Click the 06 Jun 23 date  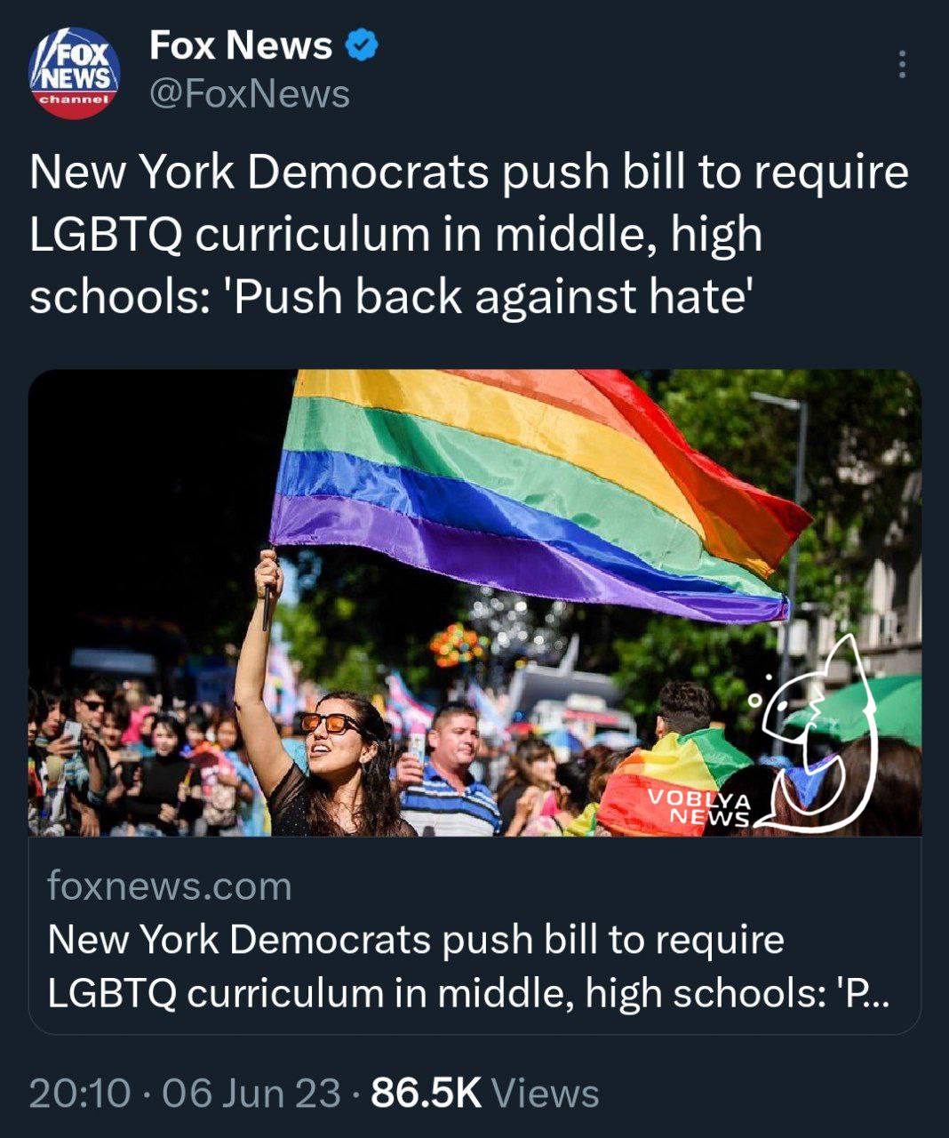(251, 1093)
